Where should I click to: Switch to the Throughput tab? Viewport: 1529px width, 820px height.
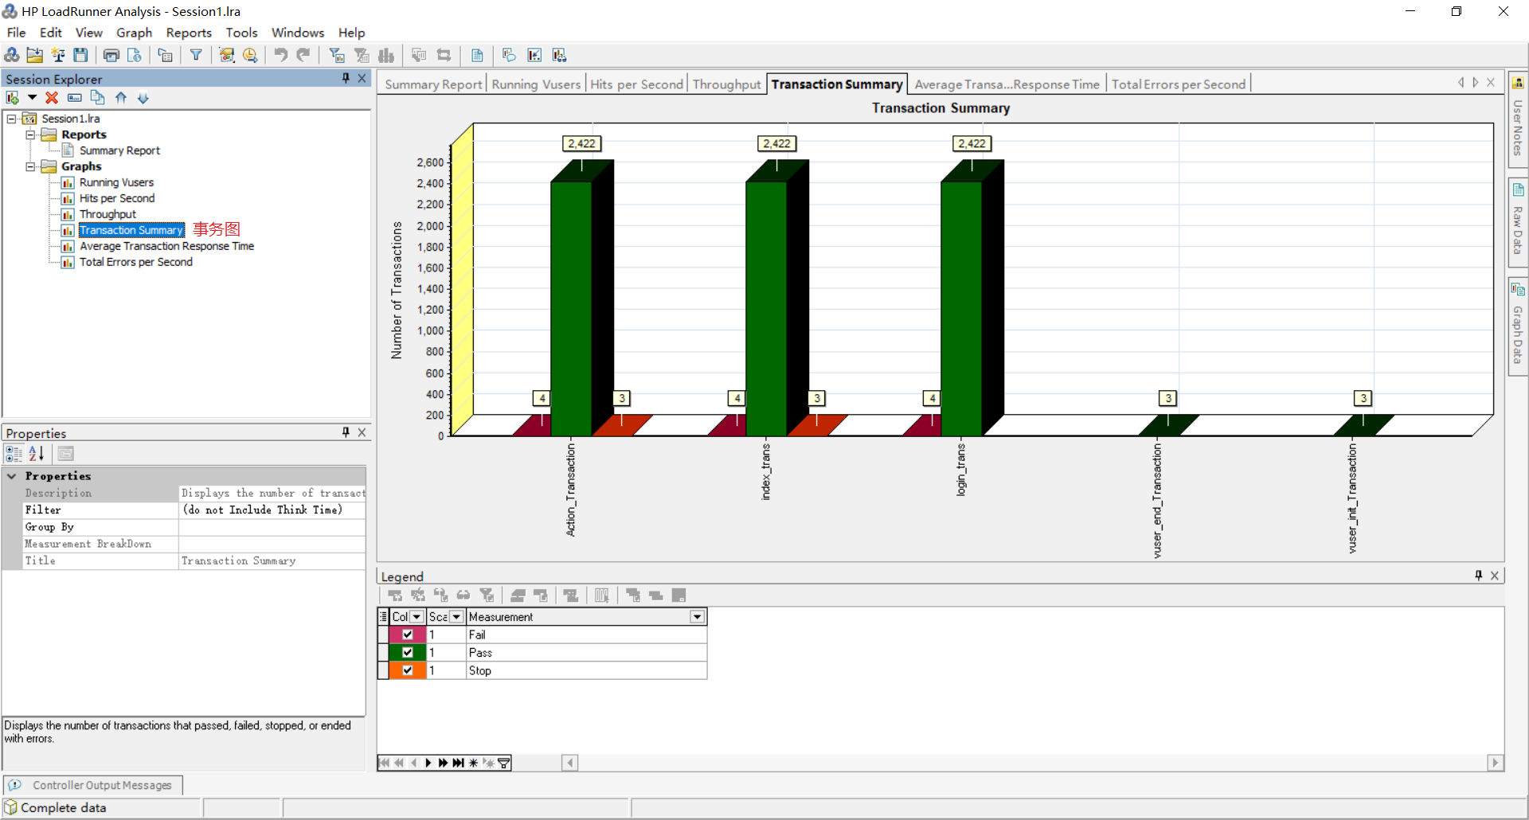pyautogui.click(x=726, y=84)
